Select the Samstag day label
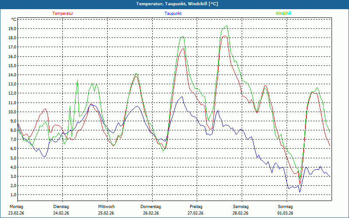349x218 pixels. 241,206
